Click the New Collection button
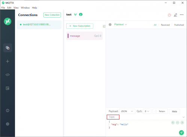The height and width of the screenshot is (137, 187). pos(52,15)
